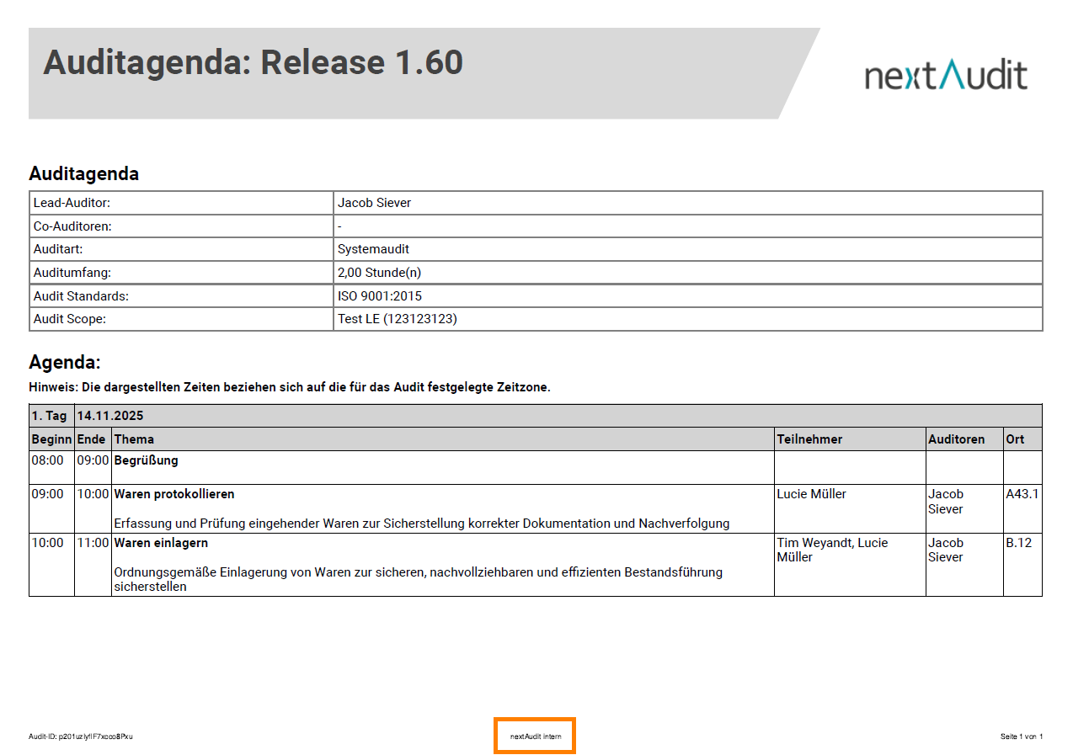Screen dimensions: 1073x755
Task: Click the Thema column header
Action: coord(134,439)
